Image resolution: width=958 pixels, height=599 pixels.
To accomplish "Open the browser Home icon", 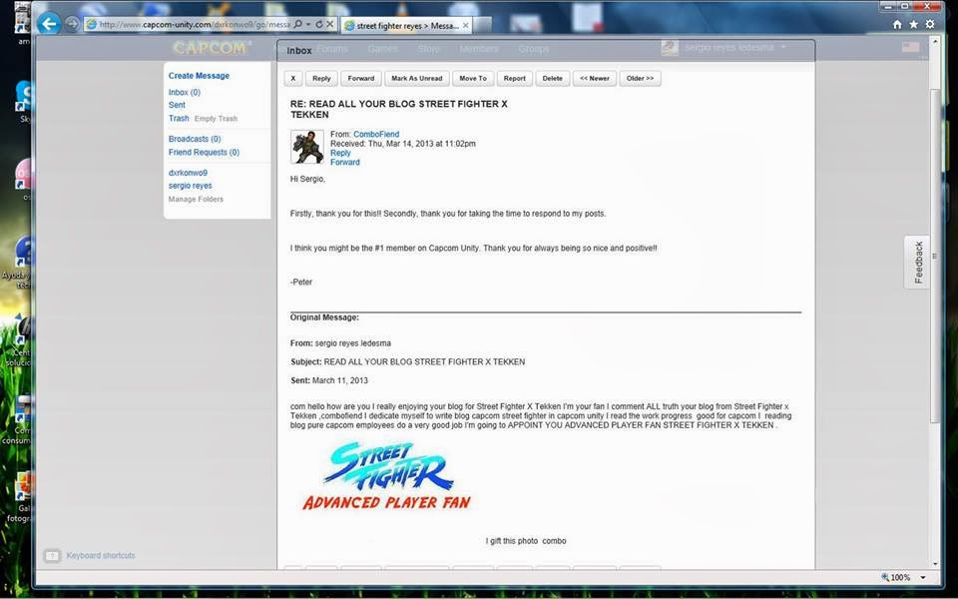I will pos(897,24).
